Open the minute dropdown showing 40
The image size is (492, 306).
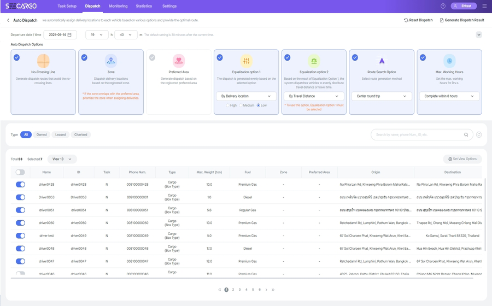click(126, 35)
